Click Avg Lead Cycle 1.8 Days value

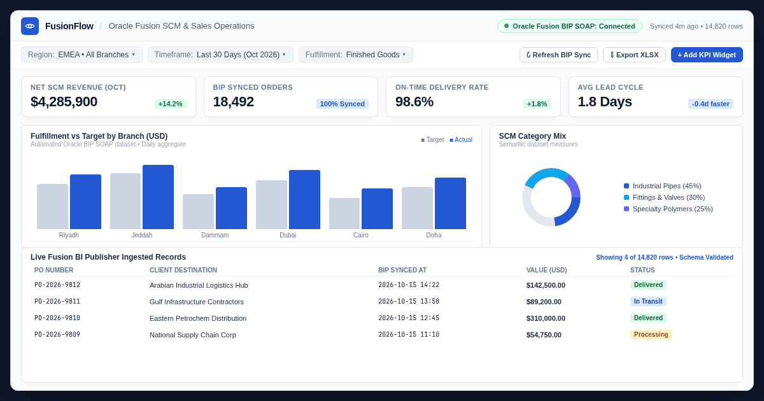605,102
